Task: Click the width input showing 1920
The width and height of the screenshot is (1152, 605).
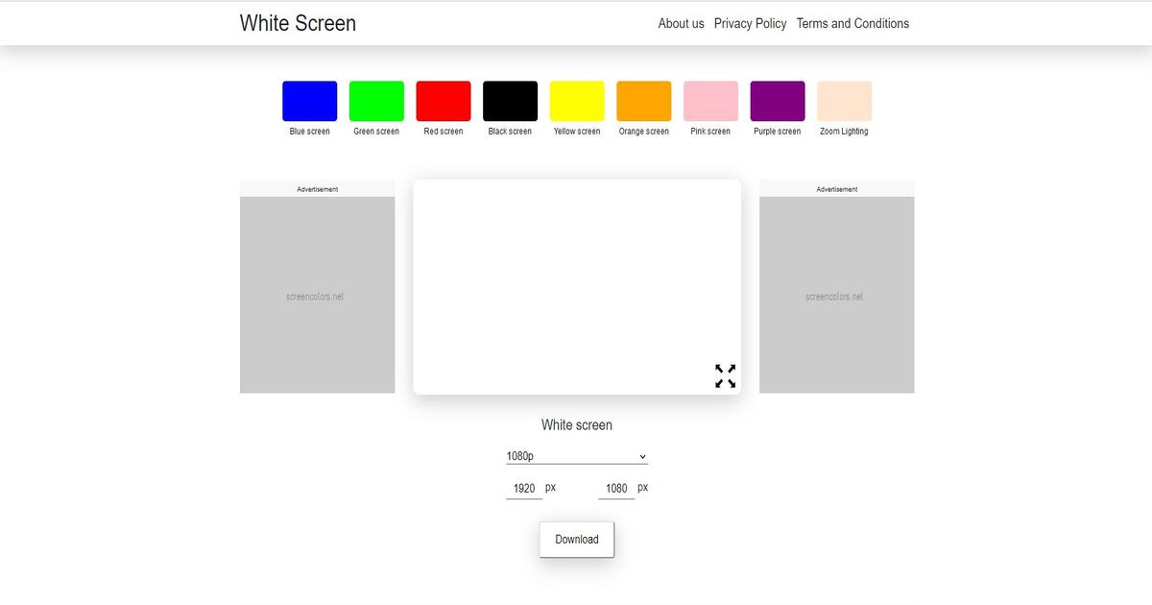Action: 523,487
